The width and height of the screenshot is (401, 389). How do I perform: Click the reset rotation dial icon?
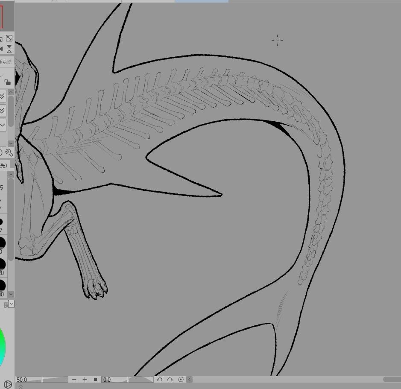pos(181,380)
